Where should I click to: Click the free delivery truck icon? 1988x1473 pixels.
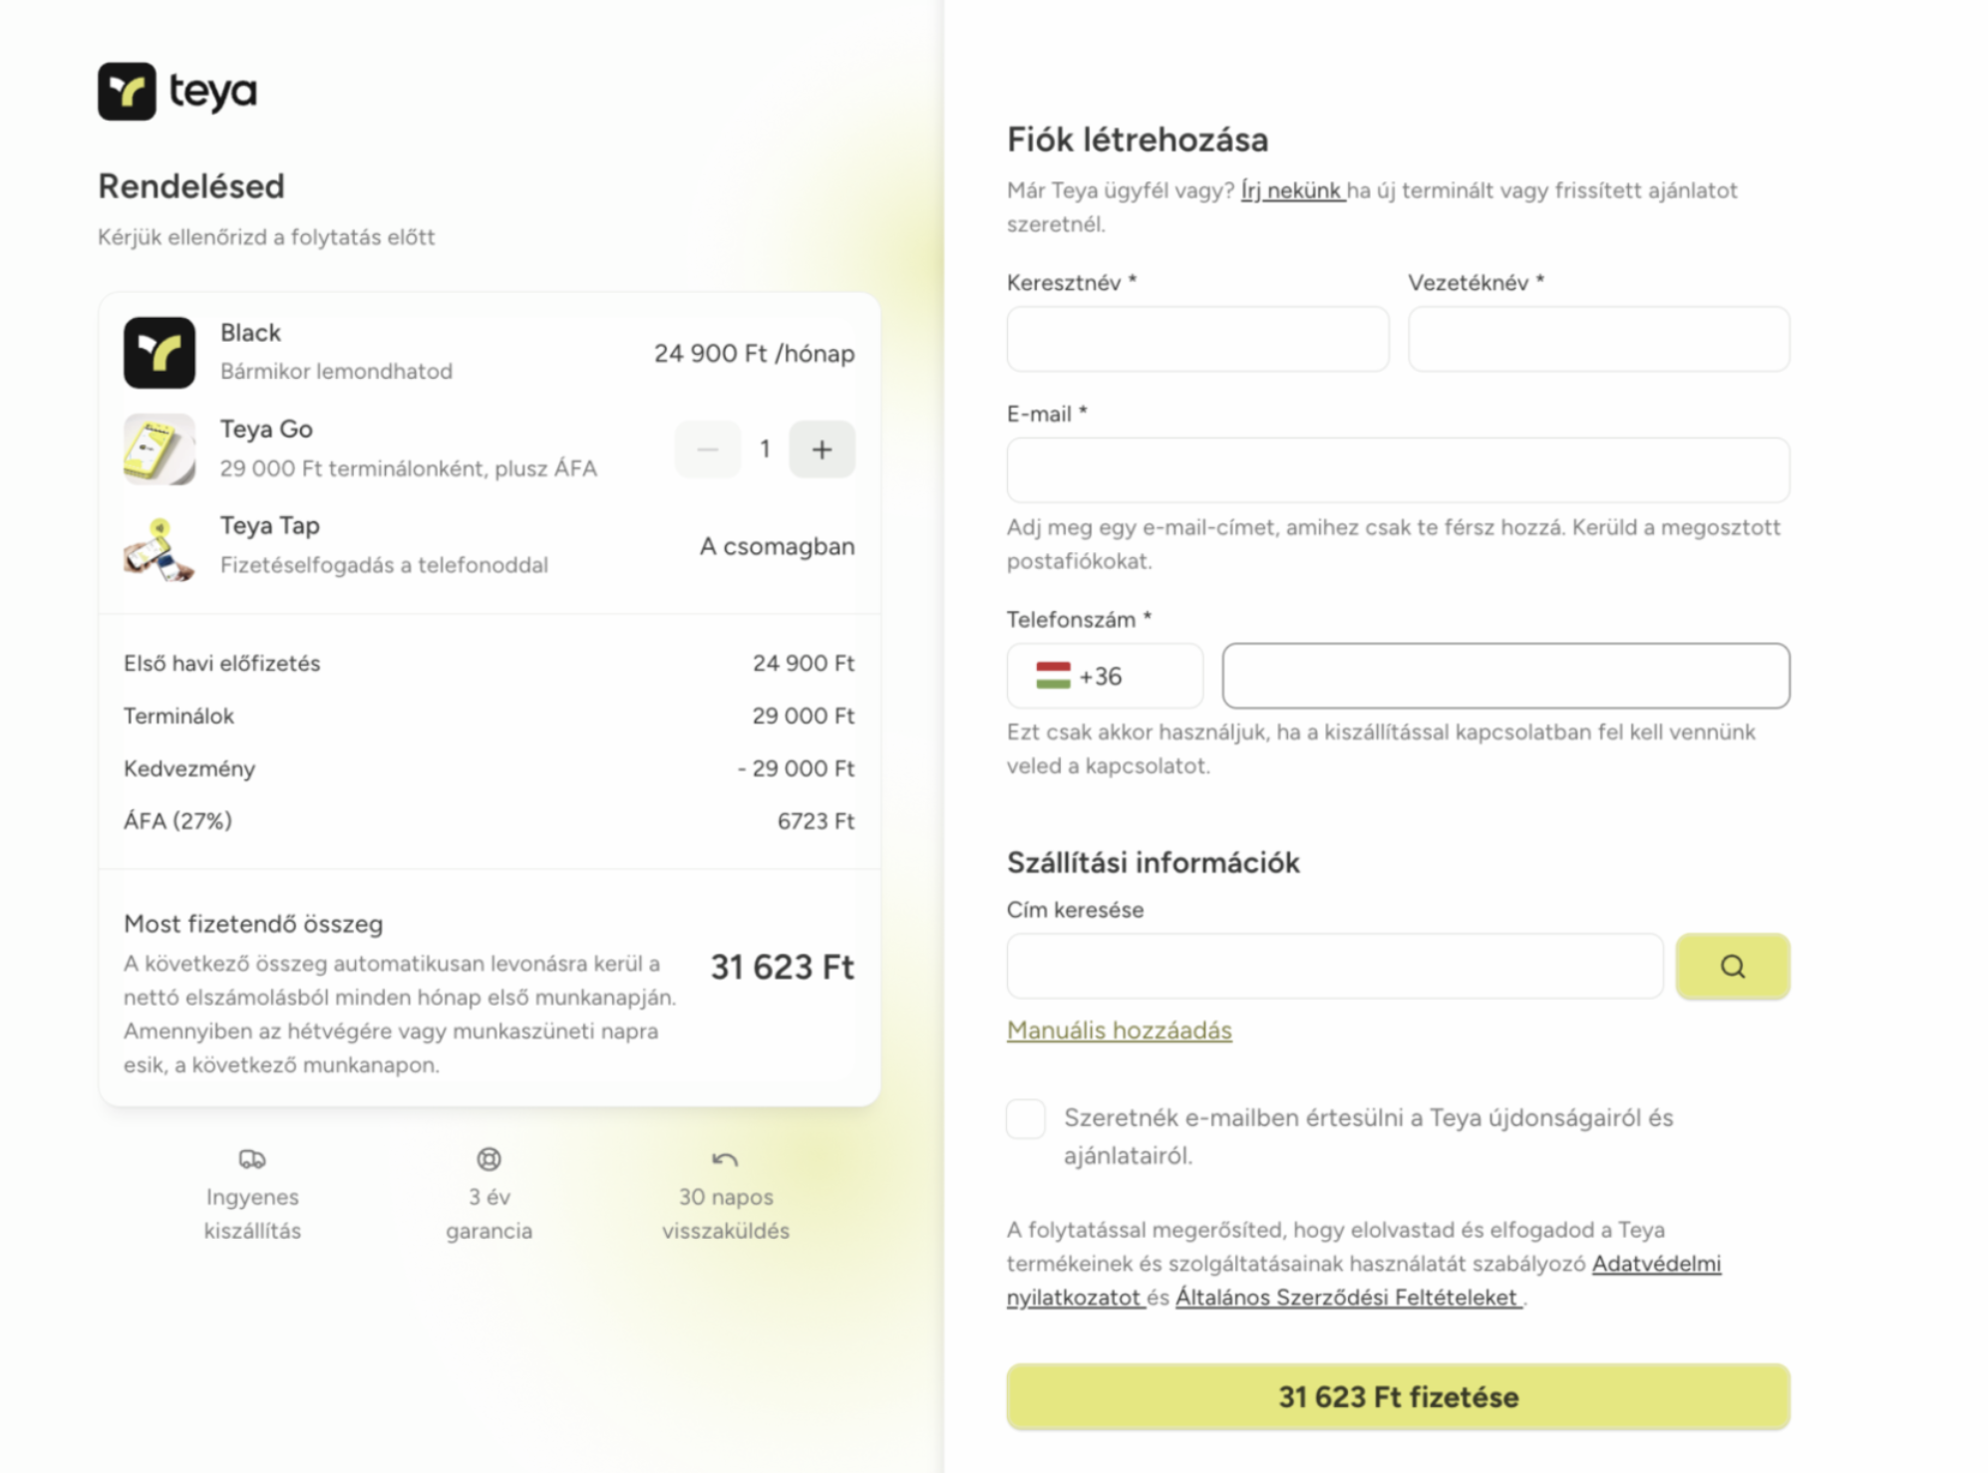coord(252,1159)
